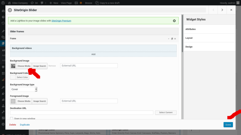
Task: Click the SiteOrigin Slider gear icon
Action: [x=10, y=10]
